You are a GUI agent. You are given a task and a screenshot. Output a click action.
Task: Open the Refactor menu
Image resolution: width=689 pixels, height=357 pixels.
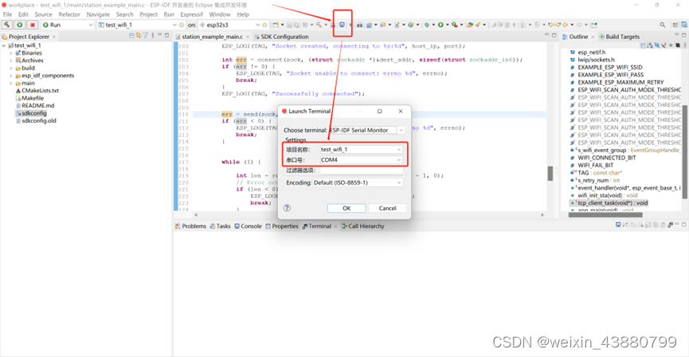click(69, 14)
